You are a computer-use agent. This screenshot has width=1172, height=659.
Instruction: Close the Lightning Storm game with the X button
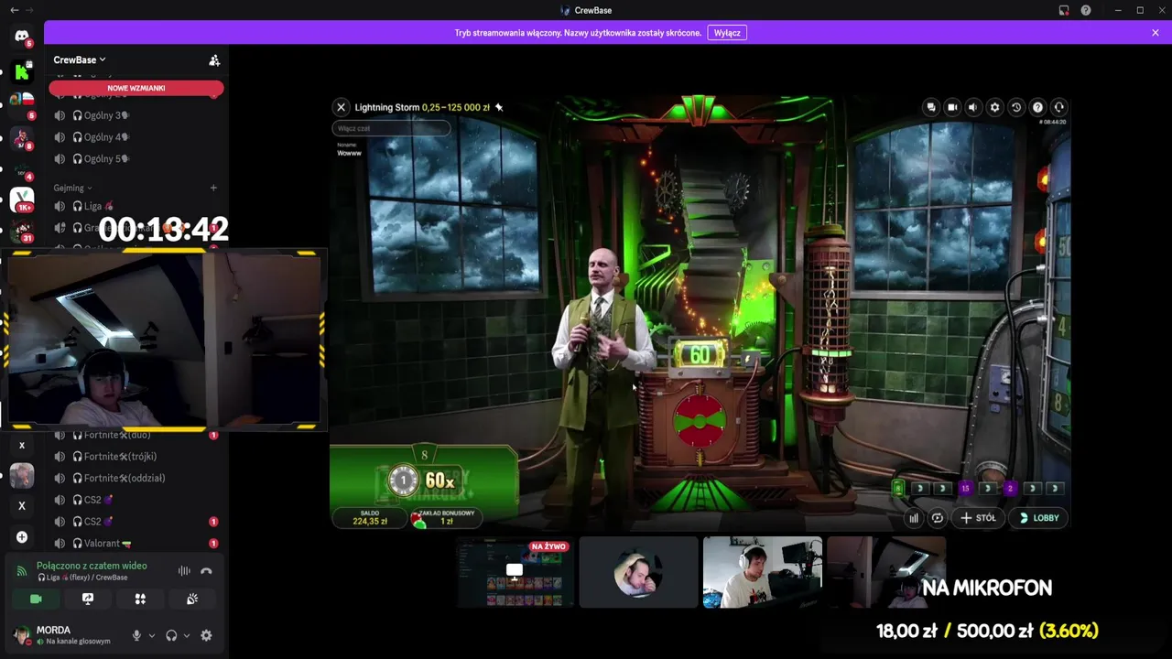(x=341, y=107)
